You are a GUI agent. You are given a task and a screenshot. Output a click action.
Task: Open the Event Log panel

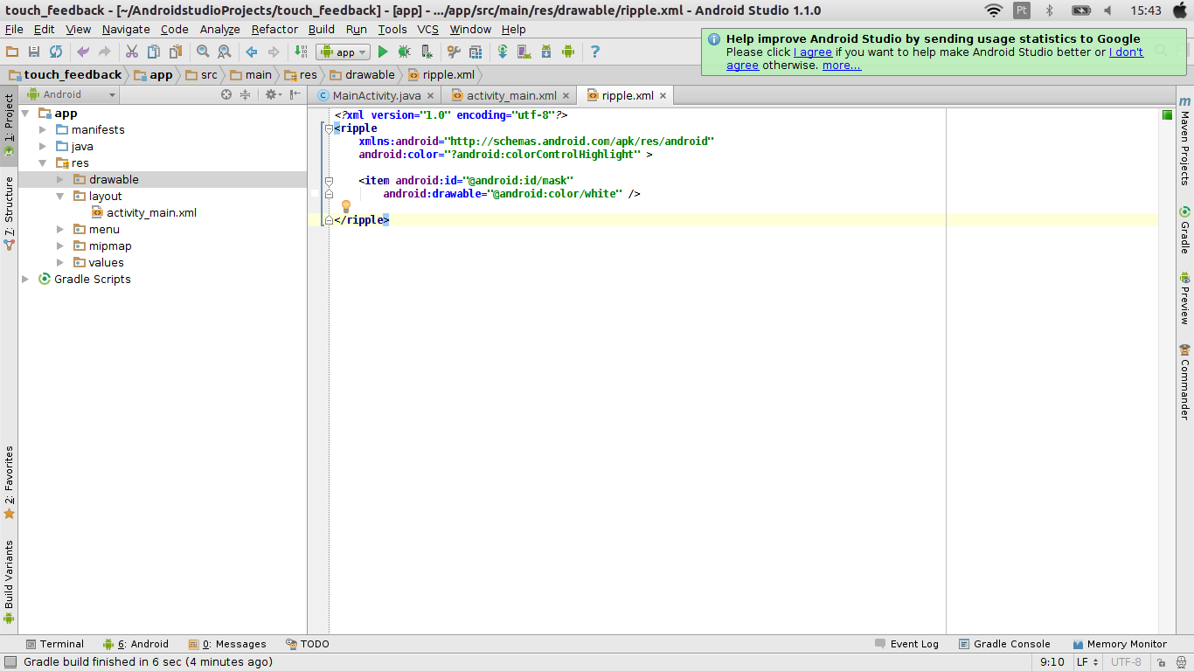[x=906, y=644]
